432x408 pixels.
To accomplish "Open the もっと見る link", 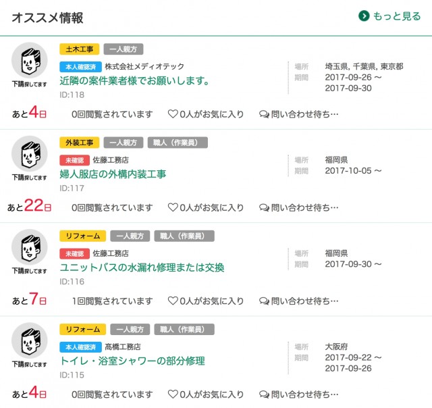I will (x=397, y=16).
